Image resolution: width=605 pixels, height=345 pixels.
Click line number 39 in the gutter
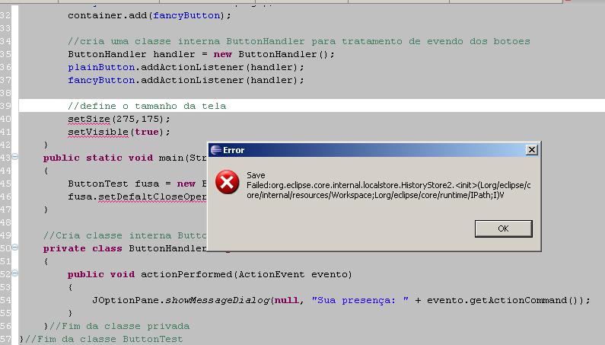point(5,106)
